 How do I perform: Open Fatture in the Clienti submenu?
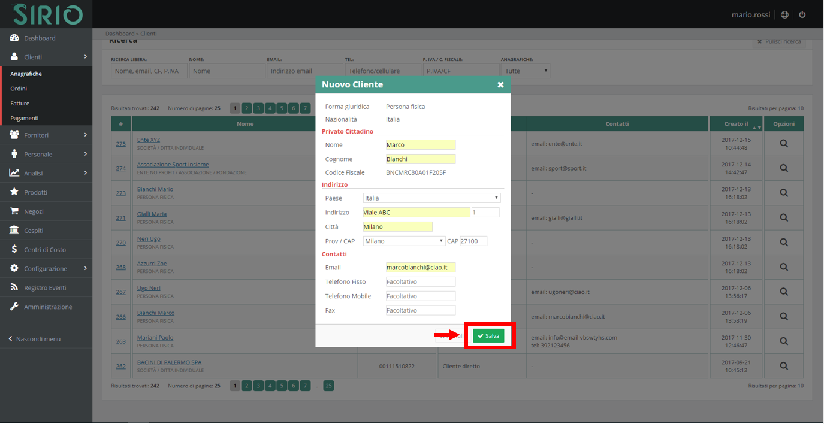click(x=20, y=104)
